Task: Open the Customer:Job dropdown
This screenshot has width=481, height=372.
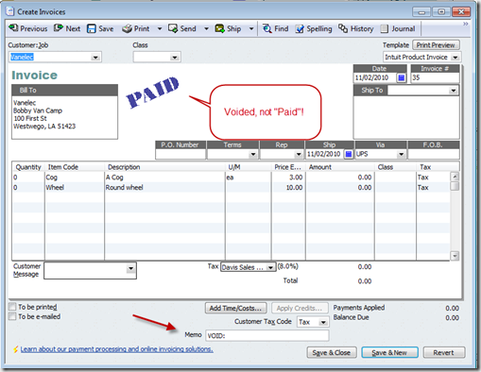Action: 95,58
